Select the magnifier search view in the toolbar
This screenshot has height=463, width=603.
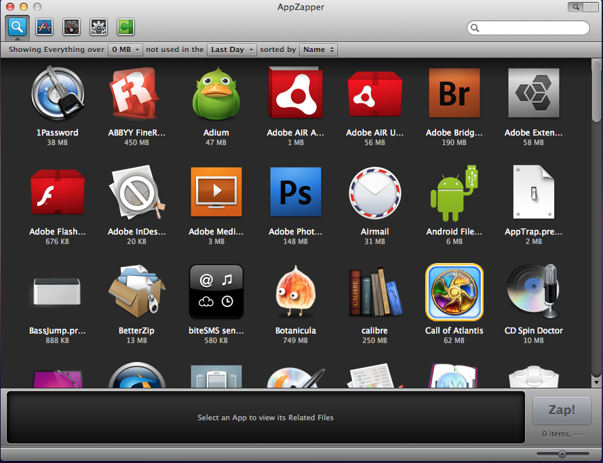18,26
